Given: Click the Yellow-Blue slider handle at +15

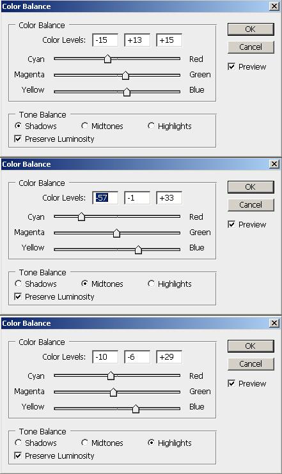Looking at the screenshot, I should click(127, 92).
